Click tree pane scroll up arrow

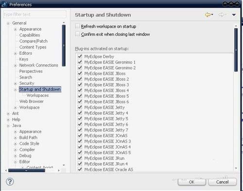click(x=64, y=23)
